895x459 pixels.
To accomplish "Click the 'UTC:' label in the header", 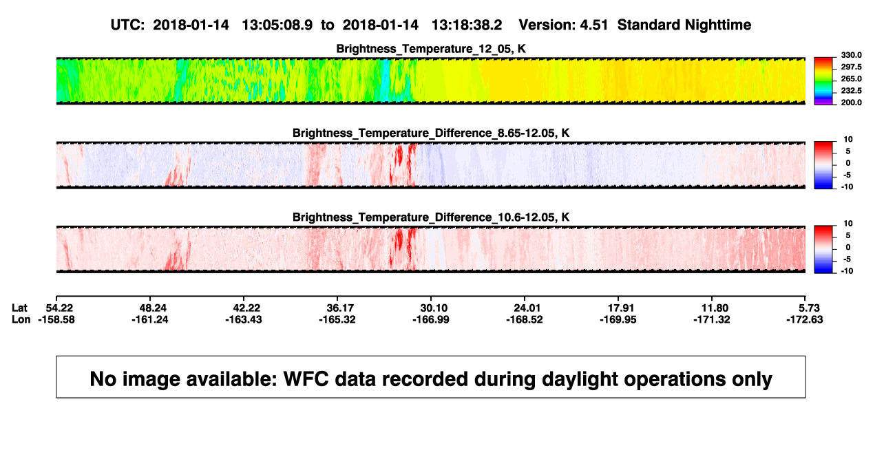I will 127,25.
